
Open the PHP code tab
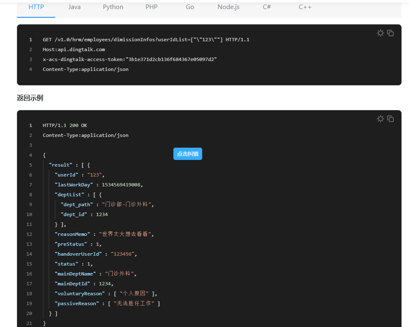151,7
